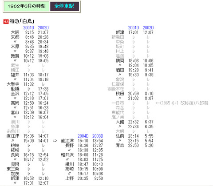Screen dimensions: 213x186
Task: Open the 2002D link above the 大阪 column
Action: coord(43,28)
